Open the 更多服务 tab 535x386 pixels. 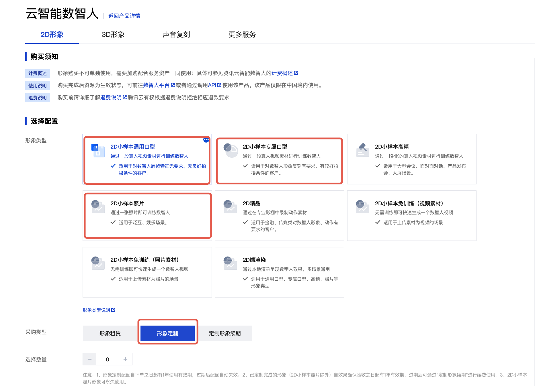[x=242, y=35]
